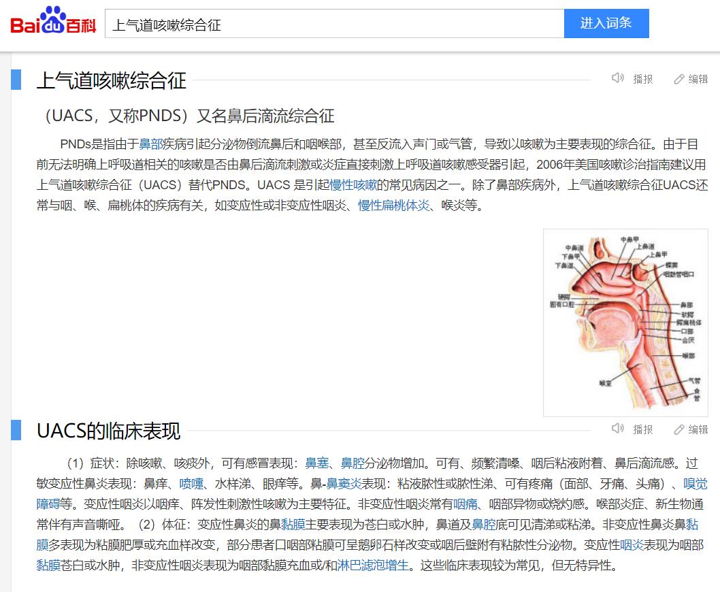Click the nasal anatomy diagram image
720x592 pixels.
(625, 321)
